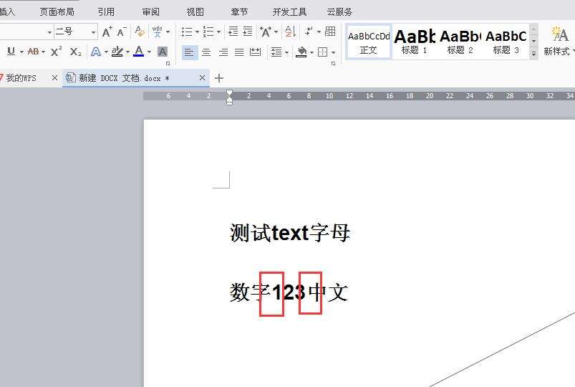Viewport: 575px width, 387px height.
Task: Expand the styles gallery
Action: click(x=534, y=54)
